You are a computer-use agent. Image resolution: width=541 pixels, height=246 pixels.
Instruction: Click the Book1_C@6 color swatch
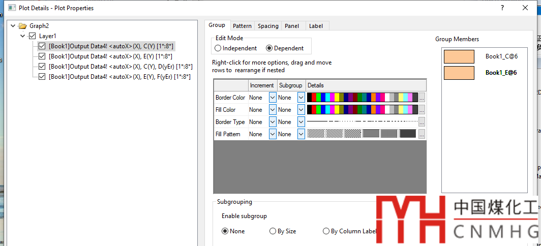459,57
